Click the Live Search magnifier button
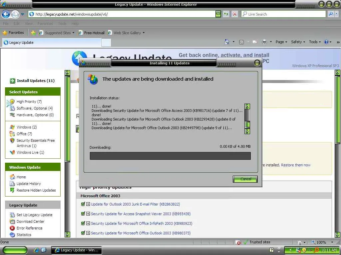Screen dimensions: 341x255 [x=331, y=14]
